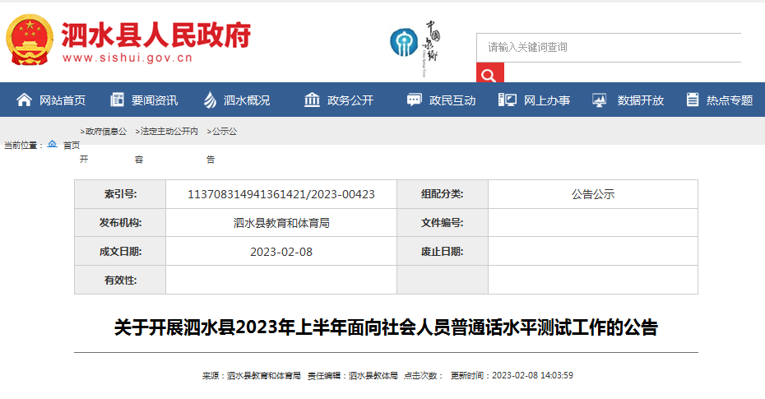The width and height of the screenshot is (765, 399).
Task: Click the breadcrumb home icon
Action: click(52, 144)
